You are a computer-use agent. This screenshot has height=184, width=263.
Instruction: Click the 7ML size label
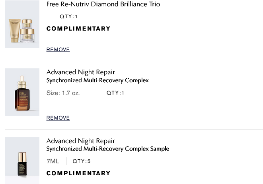[x=53, y=161]
